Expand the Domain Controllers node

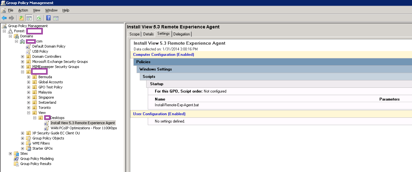coord(22,56)
